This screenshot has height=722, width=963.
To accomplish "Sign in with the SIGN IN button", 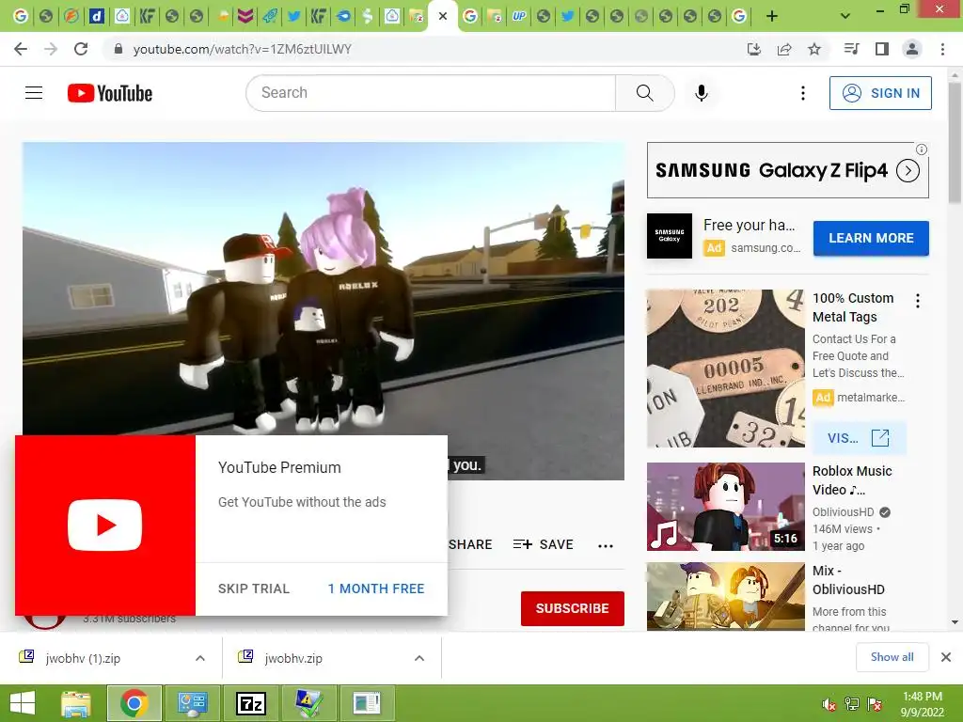I will point(880,93).
